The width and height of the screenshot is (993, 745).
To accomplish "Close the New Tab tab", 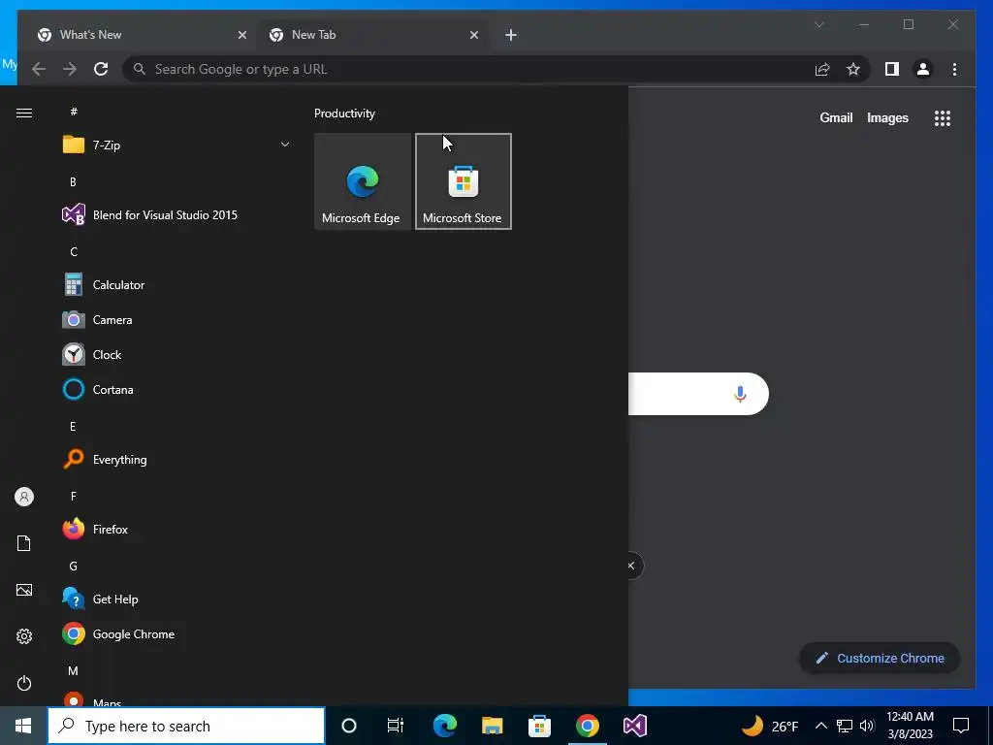I will [474, 35].
